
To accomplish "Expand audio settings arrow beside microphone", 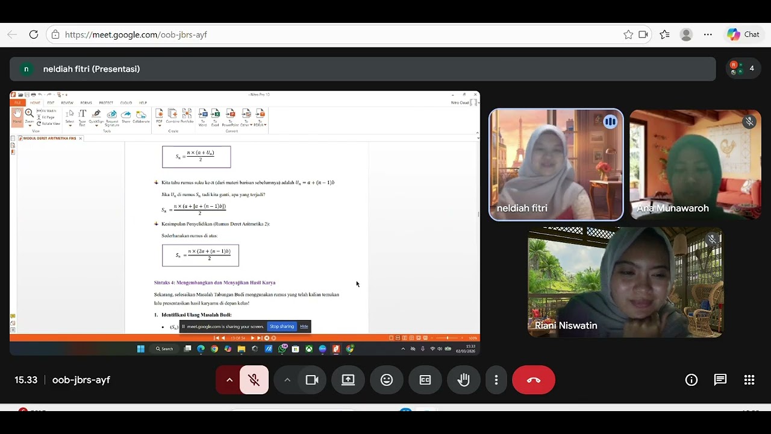I will click(x=229, y=380).
